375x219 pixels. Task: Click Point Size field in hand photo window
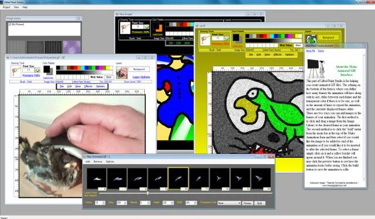click(x=29, y=70)
